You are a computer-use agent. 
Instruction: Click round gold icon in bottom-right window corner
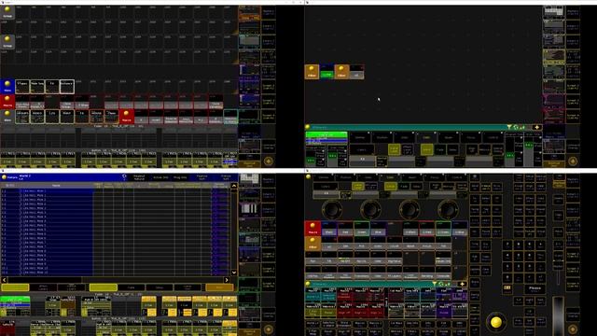(573, 329)
